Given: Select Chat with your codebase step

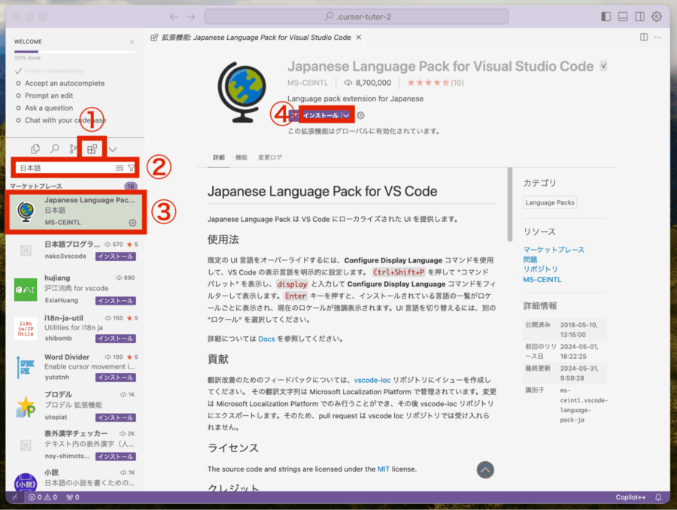Looking at the screenshot, I should 65,120.
